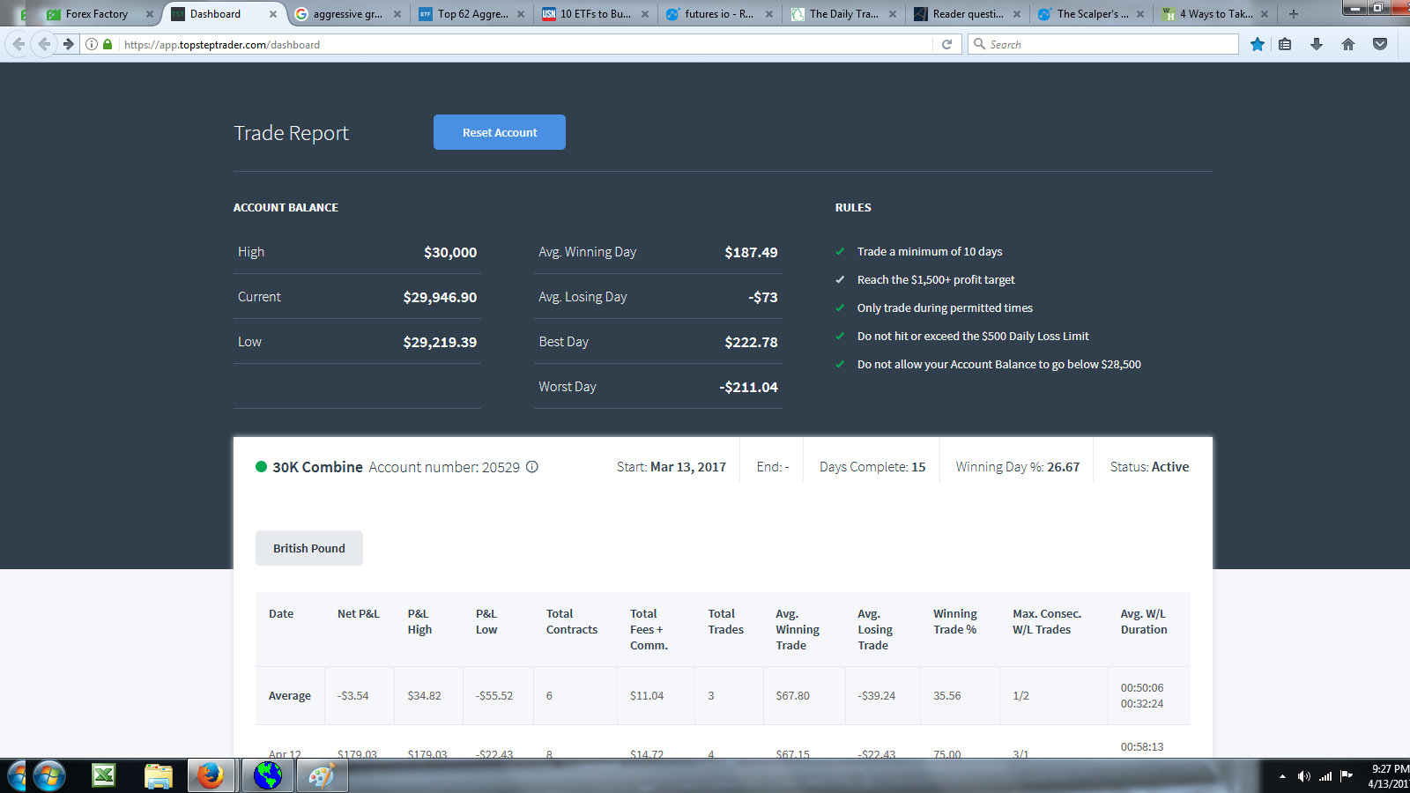Click the Net P&L column header
The image size is (1410, 793).
tap(359, 614)
